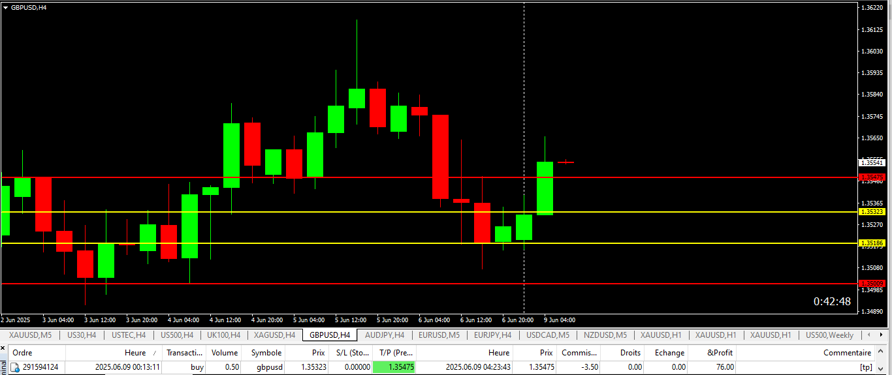Sort by the &Profit column header
This screenshot has width=892, height=375.
(720, 353)
